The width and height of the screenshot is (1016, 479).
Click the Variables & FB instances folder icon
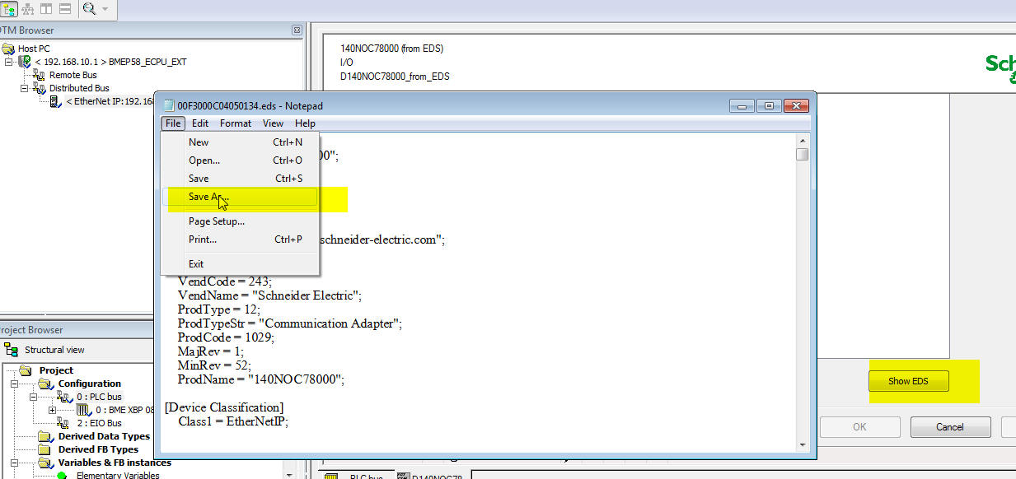pyautogui.click(x=46, y=463)
